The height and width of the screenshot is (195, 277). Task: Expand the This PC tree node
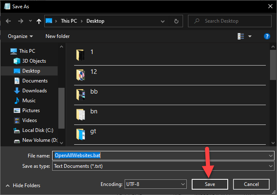pyautogui.click(x=7, y=51)
